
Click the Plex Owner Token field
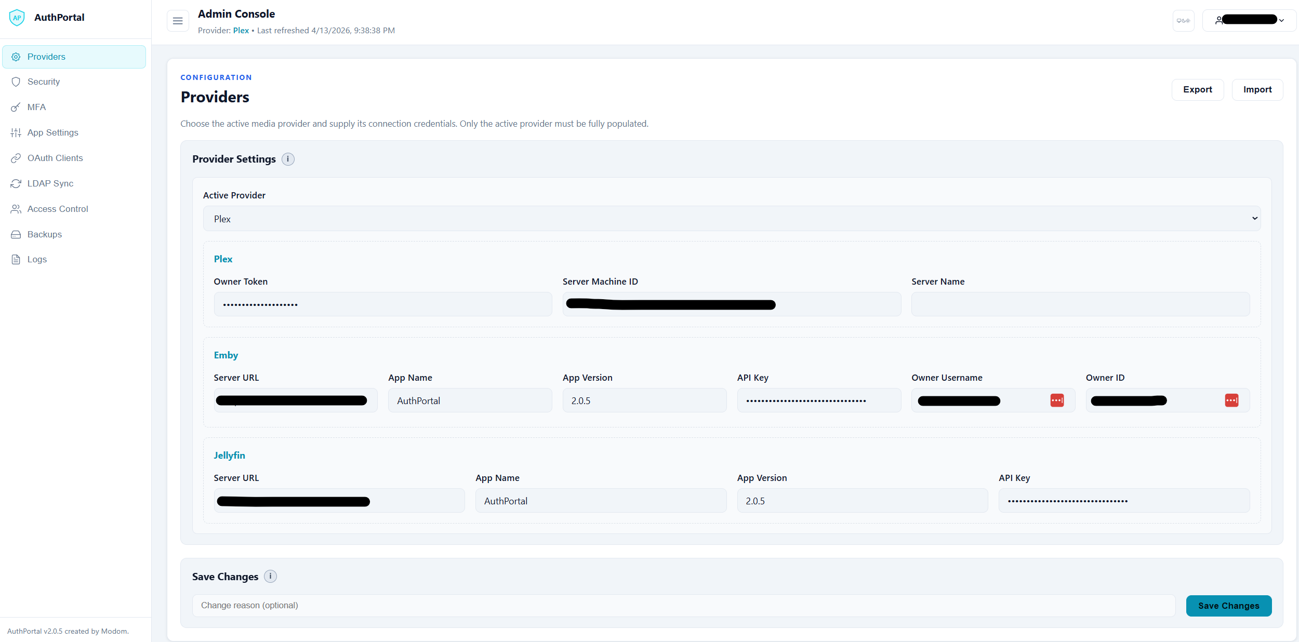click(x=383, y=304)
